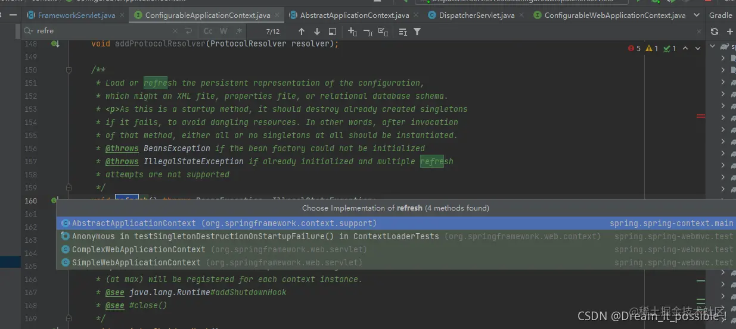This screenshot has width=736, height=329.
Task: Click implemented-method gutter icon on line 148
Action: 54,44
